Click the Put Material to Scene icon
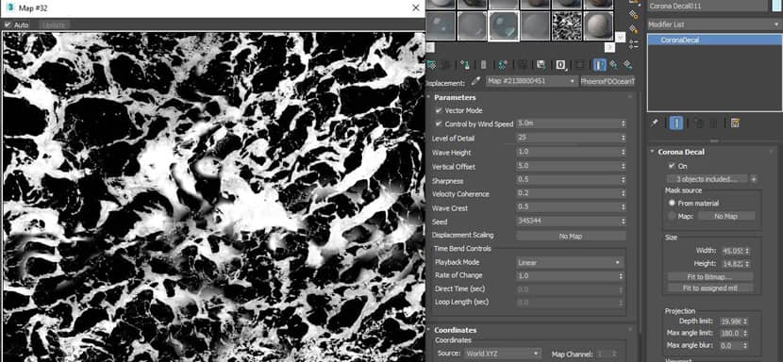Viewport: 783px width, 362px height. pos(446,65)
